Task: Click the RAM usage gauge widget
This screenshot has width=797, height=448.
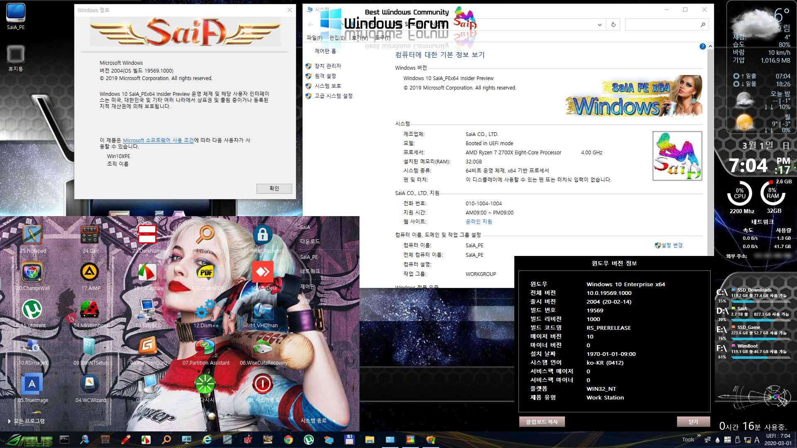Action: click(773, 193)
